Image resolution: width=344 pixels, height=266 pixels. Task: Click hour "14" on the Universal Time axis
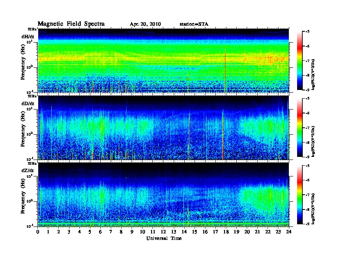(x=184, y=232)
